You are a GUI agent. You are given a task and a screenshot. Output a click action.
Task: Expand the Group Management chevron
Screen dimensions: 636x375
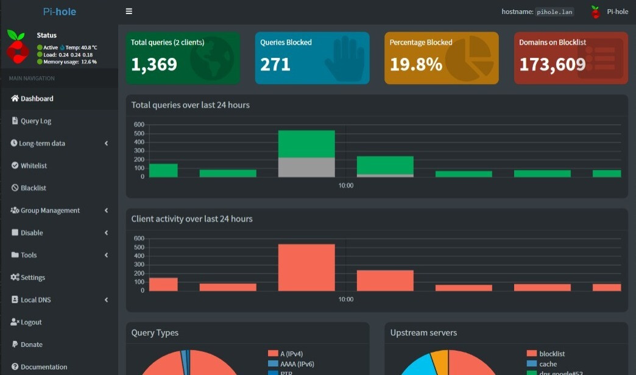[106, 210]
